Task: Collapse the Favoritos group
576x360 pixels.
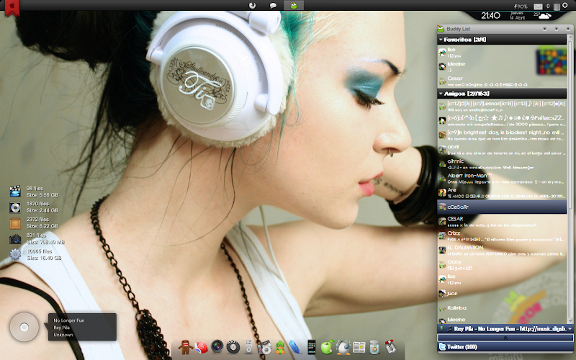Action: (441, 40)
